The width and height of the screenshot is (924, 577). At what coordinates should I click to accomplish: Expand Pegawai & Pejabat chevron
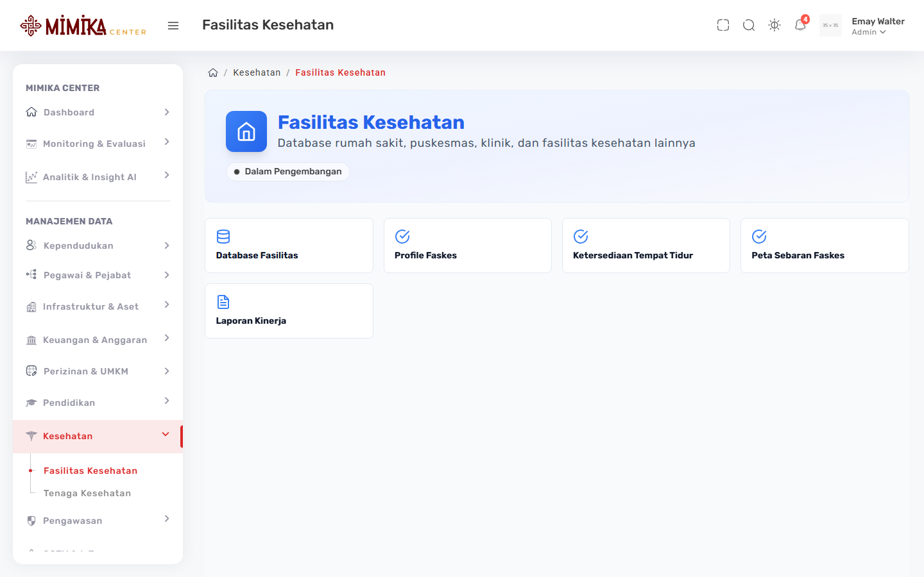(x=167, y=275)
